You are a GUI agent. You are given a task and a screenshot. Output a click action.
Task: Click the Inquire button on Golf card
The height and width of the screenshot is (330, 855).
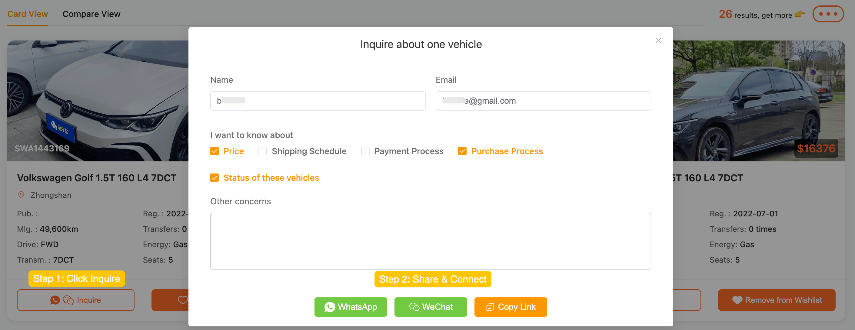76,300
